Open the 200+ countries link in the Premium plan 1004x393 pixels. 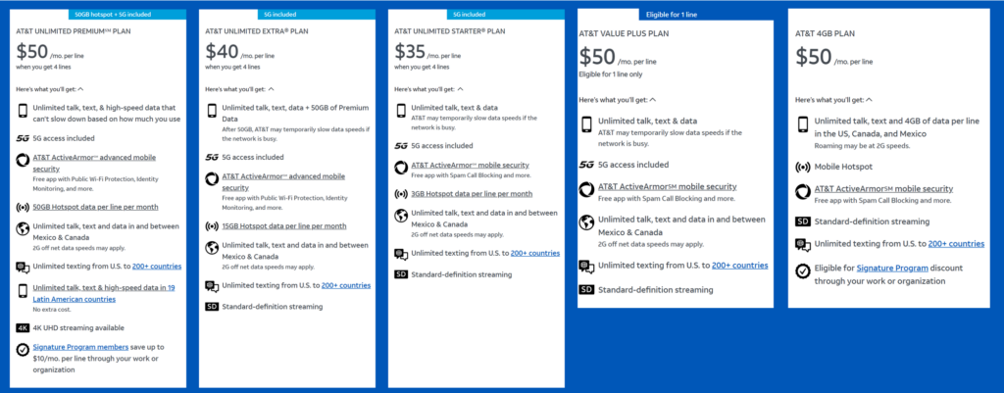point(157,267)
